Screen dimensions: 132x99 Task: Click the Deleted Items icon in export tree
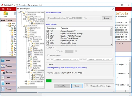(31, 39)
